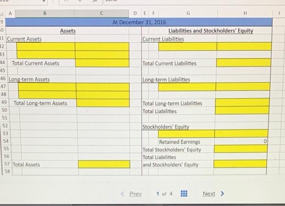Click the yellow cell for Total Current Liabilities
Image resolution: width=285 pixels, height=206 pixels.
pos(243,63)
